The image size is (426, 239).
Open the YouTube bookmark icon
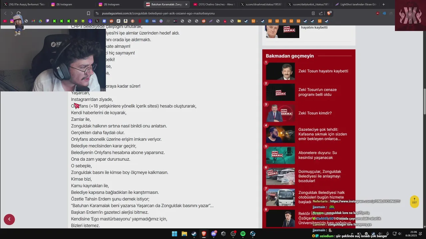point(5,21)
